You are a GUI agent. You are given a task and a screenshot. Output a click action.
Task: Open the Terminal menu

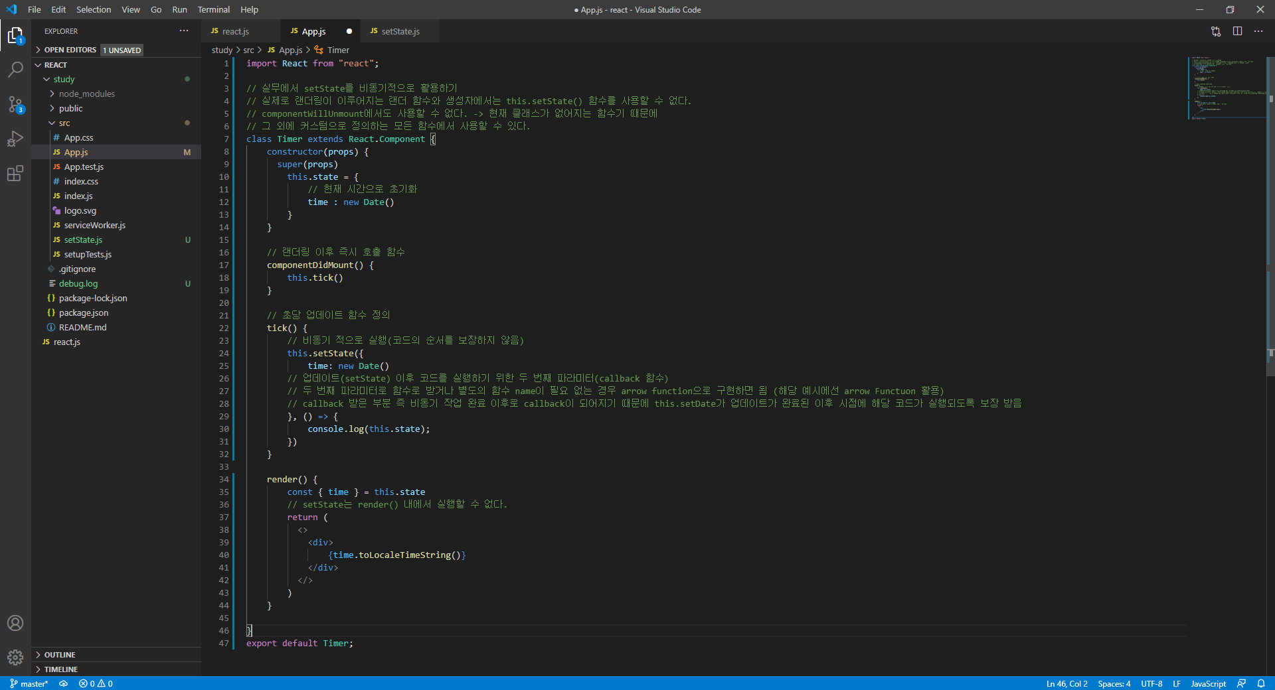coord(213,9)
